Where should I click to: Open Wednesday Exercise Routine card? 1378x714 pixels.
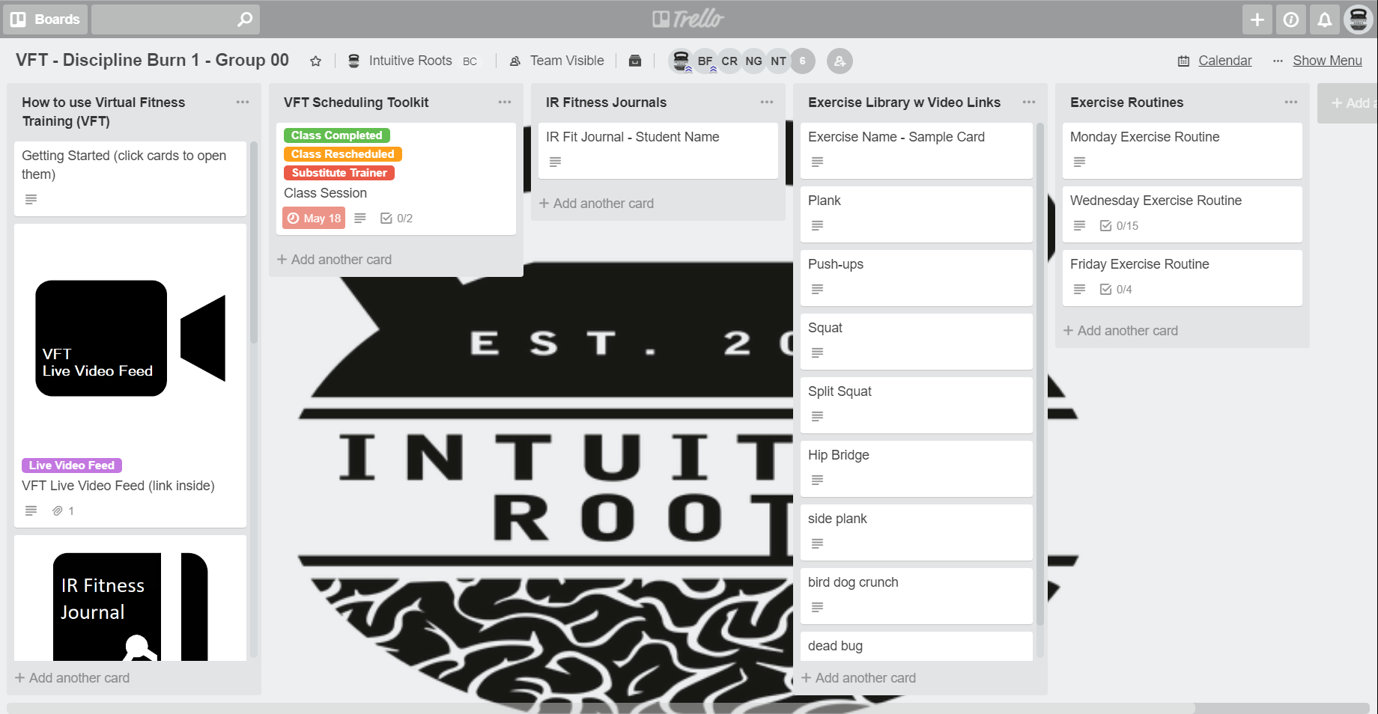point(1183,214)
